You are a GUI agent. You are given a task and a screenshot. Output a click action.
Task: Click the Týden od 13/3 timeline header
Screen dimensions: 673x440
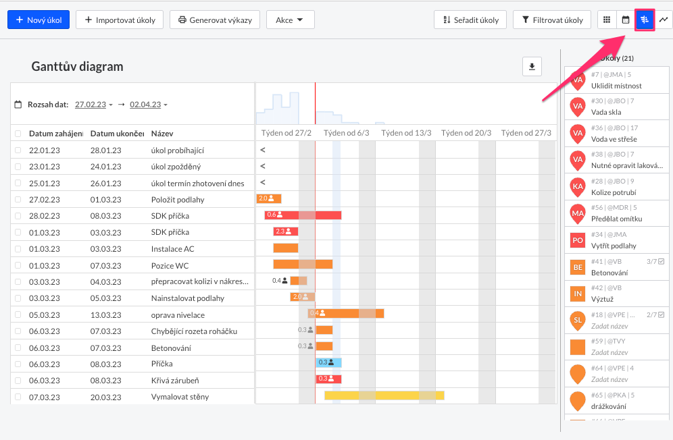(406, 133)
